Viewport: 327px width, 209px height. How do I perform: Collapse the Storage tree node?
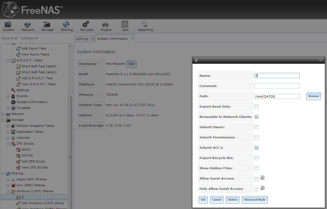(3, 120)
